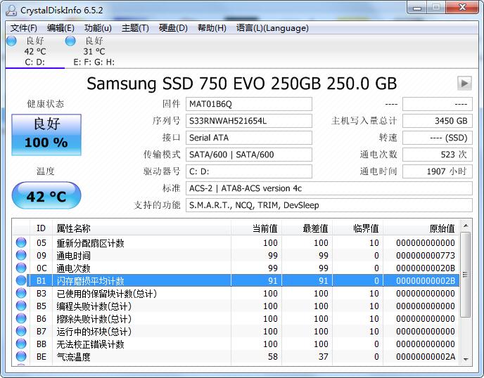The height and width of the screenshot is (378, 484).
Task: Click the 42 °C temperature indicator
Action: point(46,195)
